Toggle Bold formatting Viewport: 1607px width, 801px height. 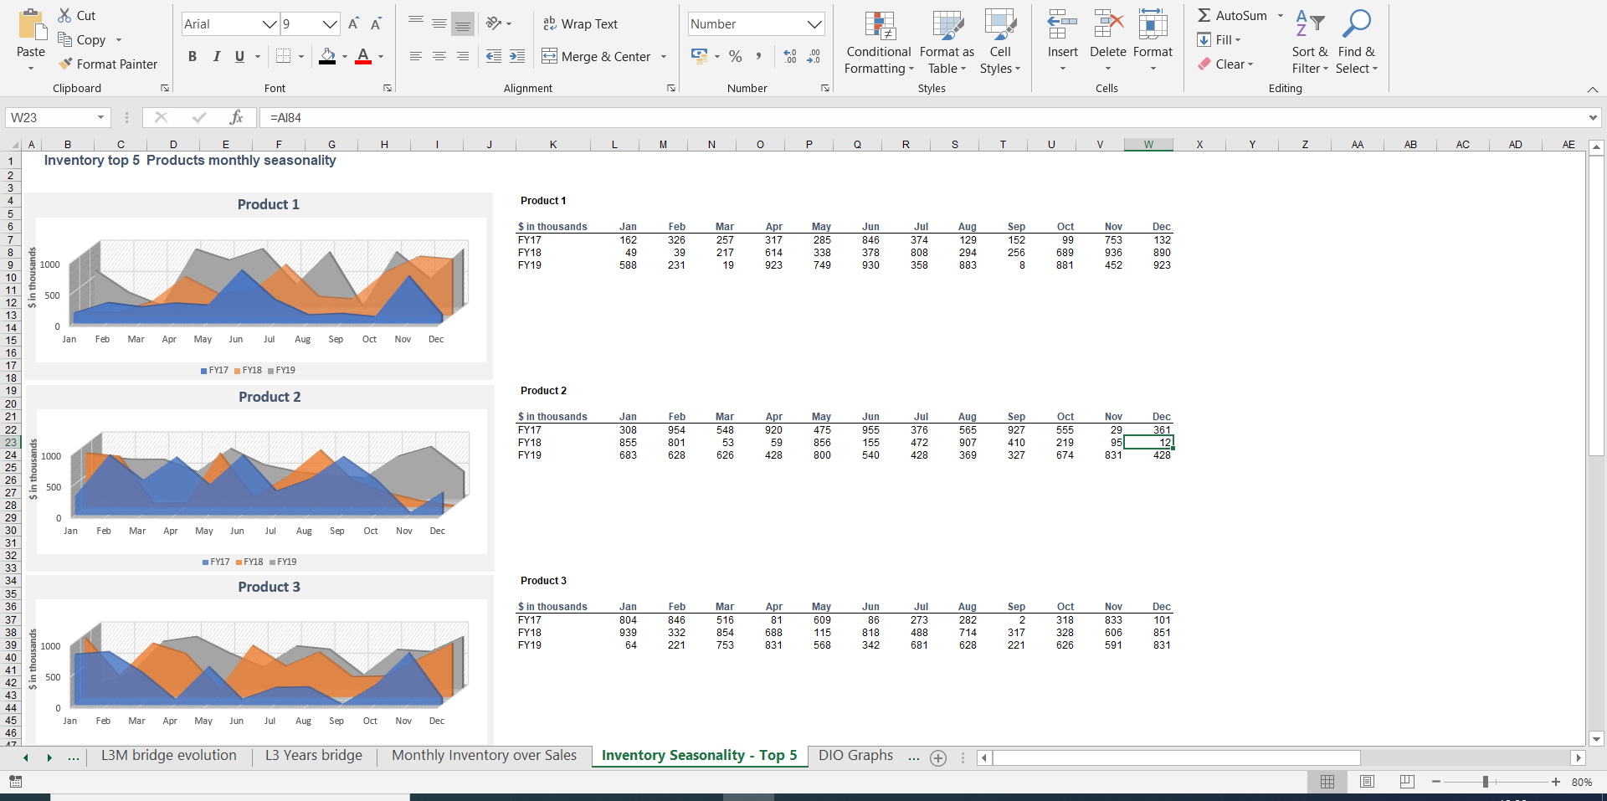(x=193, y=56)
